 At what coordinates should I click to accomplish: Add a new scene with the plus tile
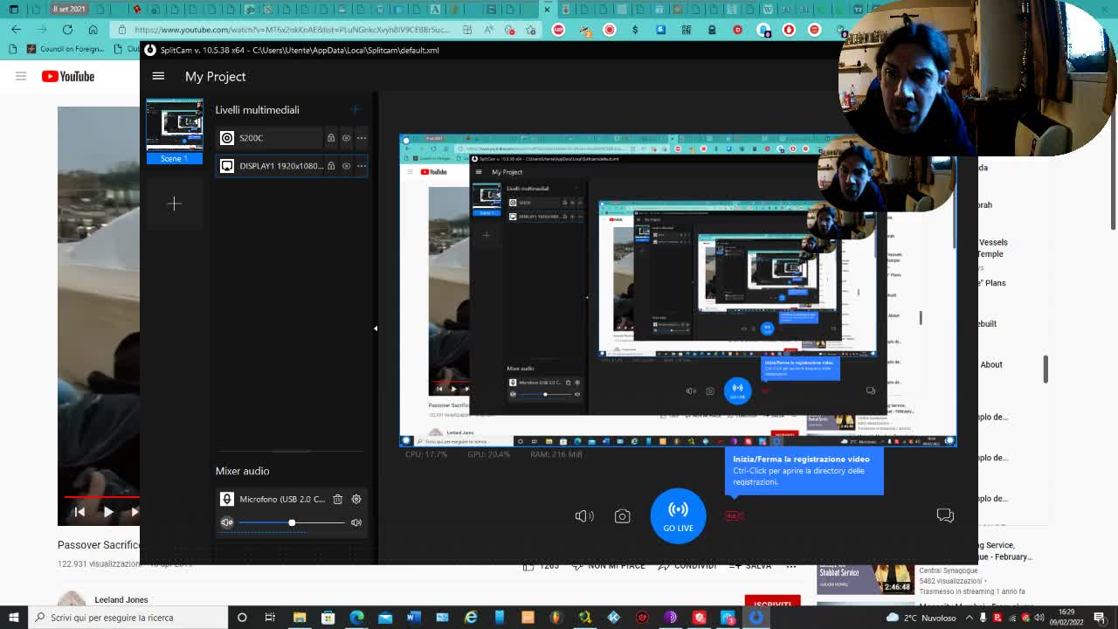[175, 204]
